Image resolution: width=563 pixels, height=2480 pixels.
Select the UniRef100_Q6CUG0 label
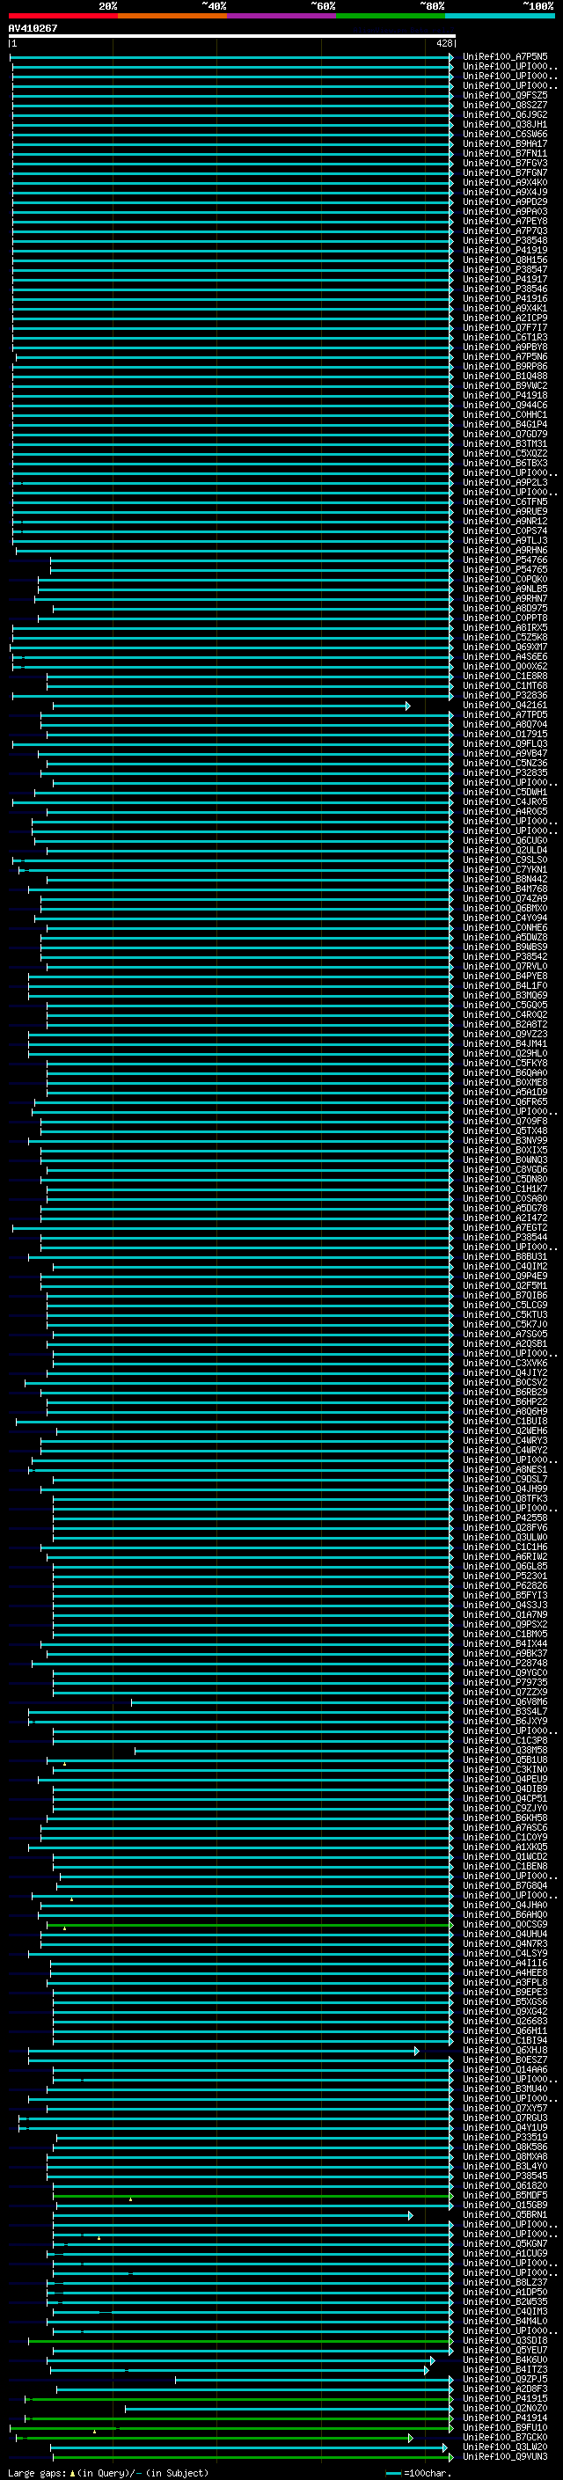pos(505,840)
